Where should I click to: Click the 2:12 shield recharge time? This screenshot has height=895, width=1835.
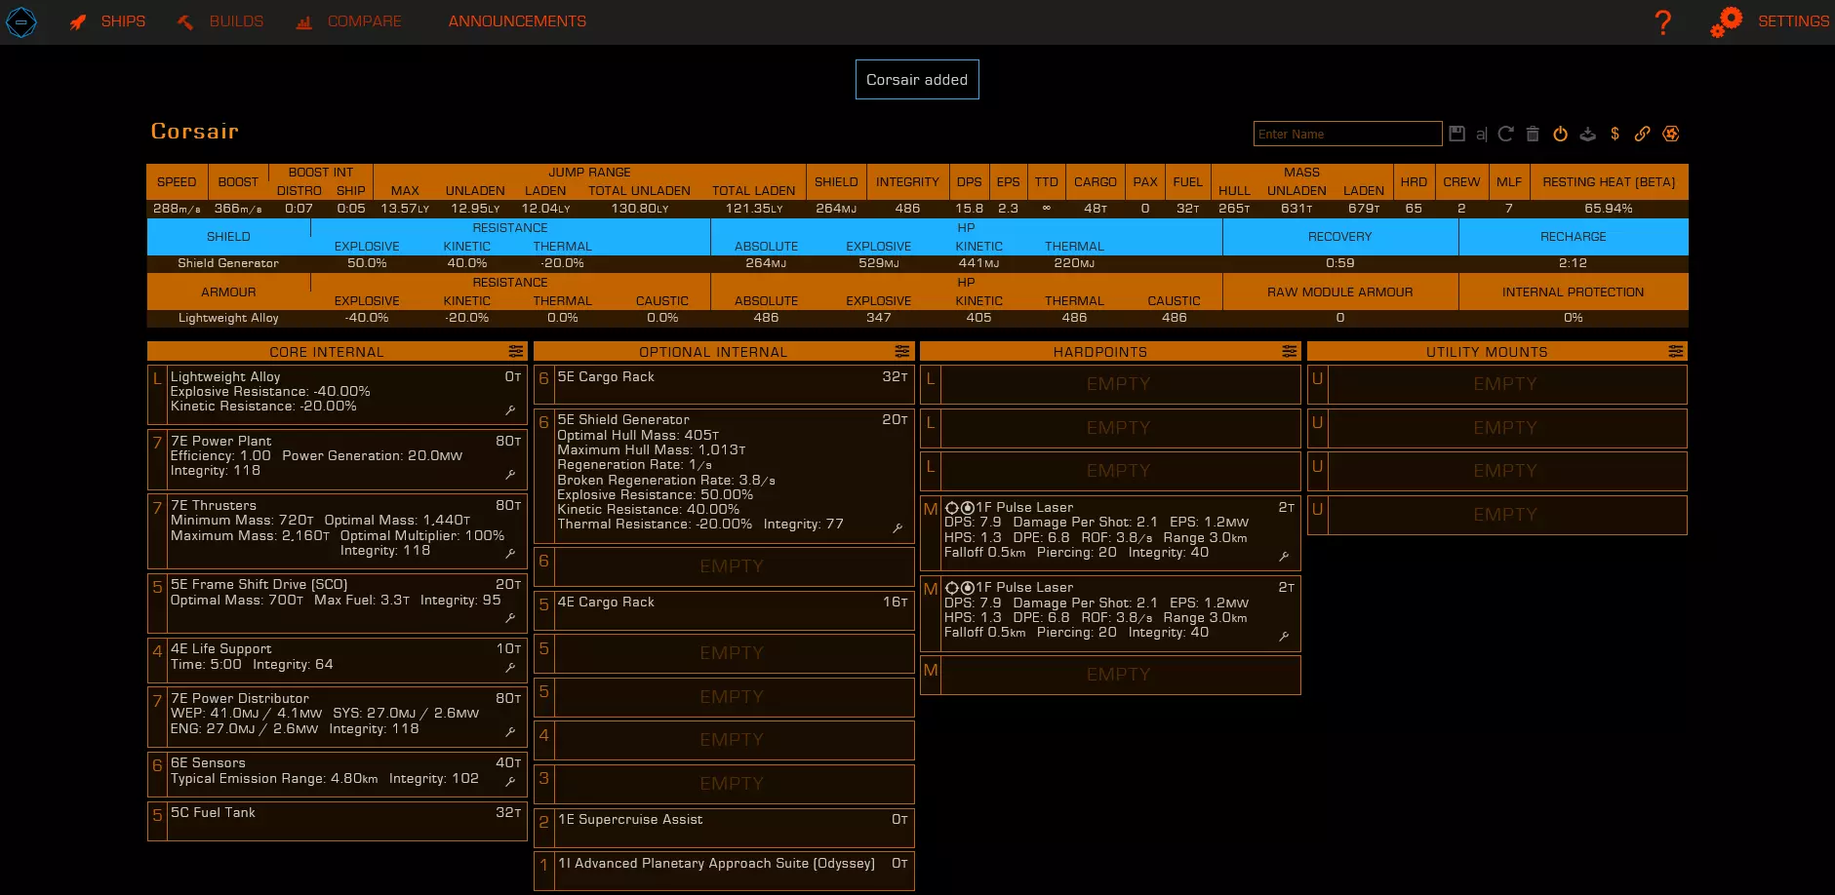(x=1573, y=263)
